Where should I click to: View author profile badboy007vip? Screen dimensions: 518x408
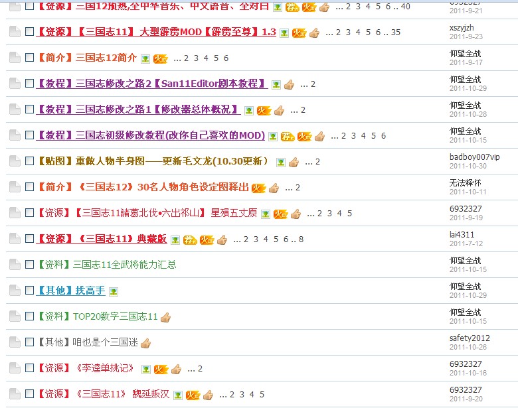pyautogui.click(x=474, y=157)
